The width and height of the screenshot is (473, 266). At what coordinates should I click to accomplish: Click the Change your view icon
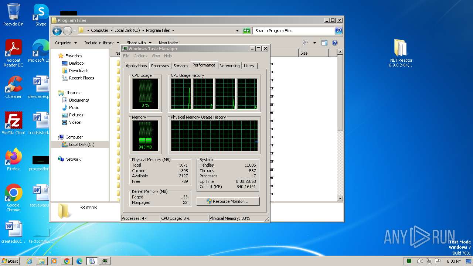[x=306, y=43]
